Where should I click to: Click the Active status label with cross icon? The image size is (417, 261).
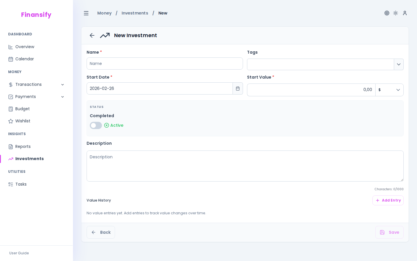[114, 125]
